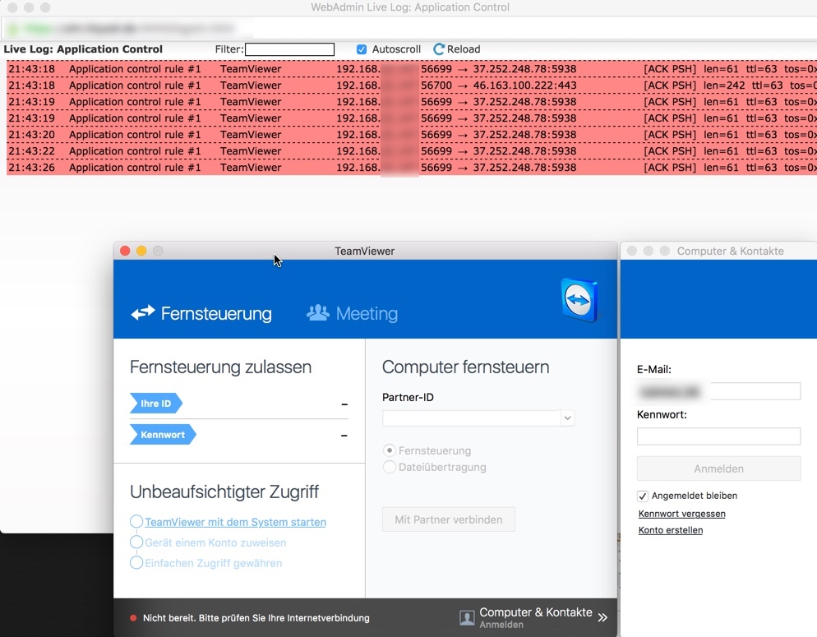Click the Reload circular arrow icon
817x637 pixels.
tap(439, 49)
